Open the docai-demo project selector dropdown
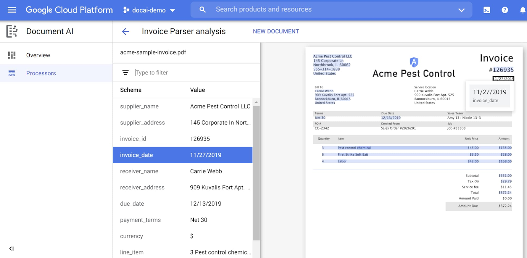The width and height of the screenshot is (527, 258). (x=149, y=10)
